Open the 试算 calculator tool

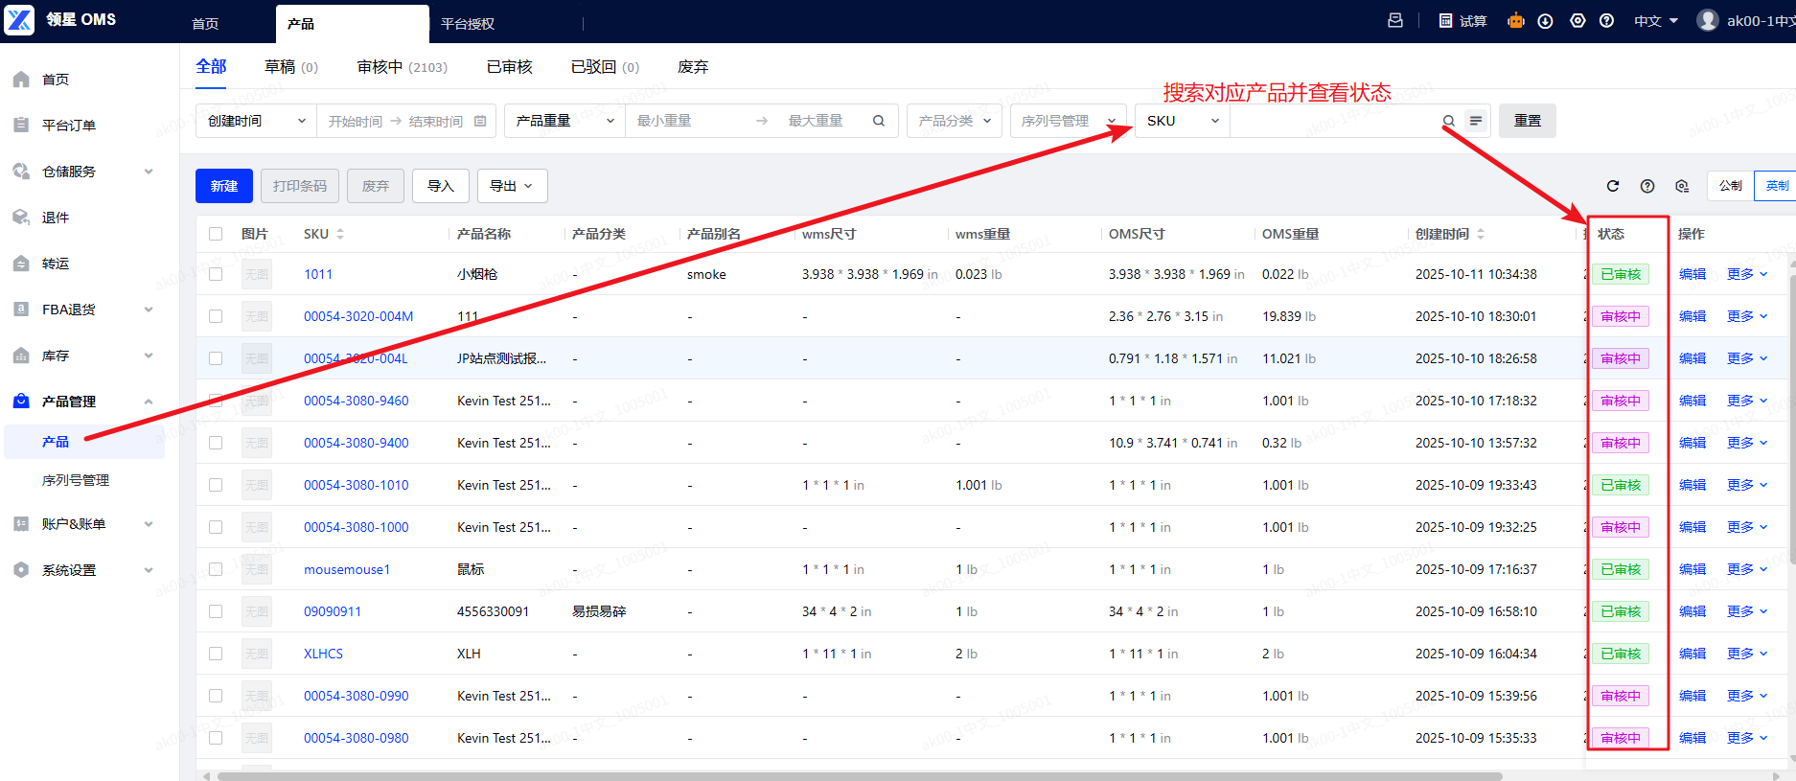[1462, 20]
